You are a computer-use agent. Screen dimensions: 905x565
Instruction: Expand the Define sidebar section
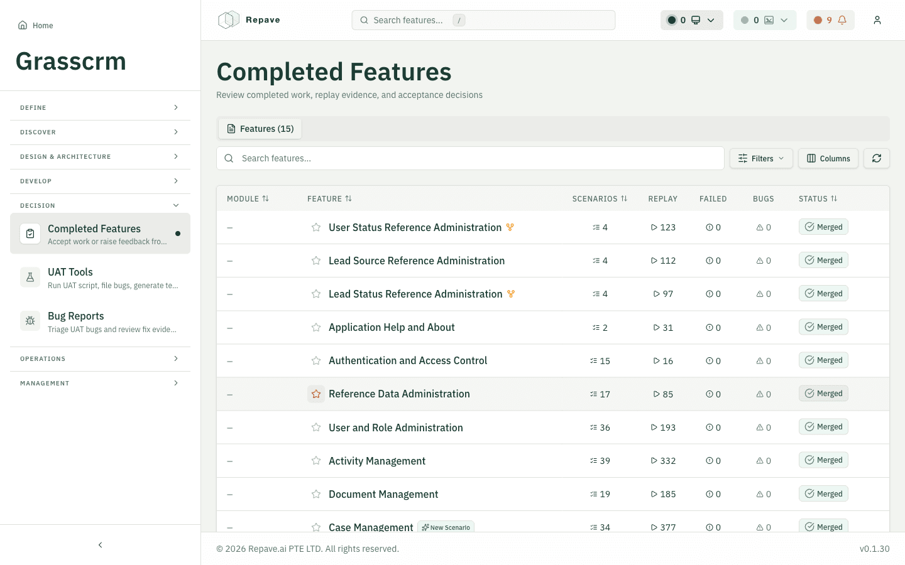click(x=100, y=108)
